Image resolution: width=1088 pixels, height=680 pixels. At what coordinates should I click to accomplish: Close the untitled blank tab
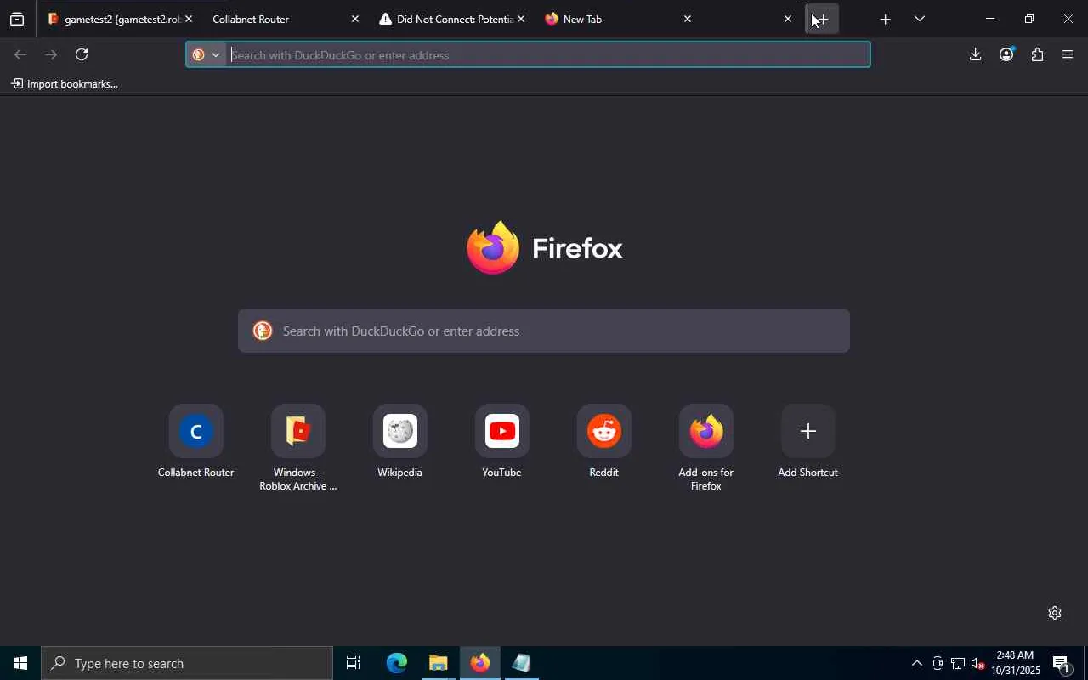(788, 19)
